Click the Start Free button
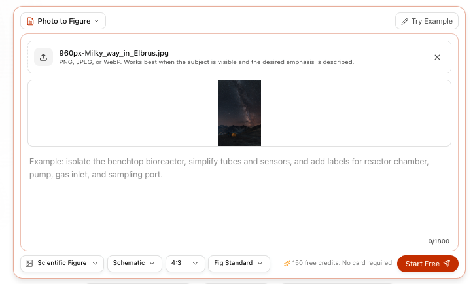Screen dimensions: 473x284 pos(427,264)
